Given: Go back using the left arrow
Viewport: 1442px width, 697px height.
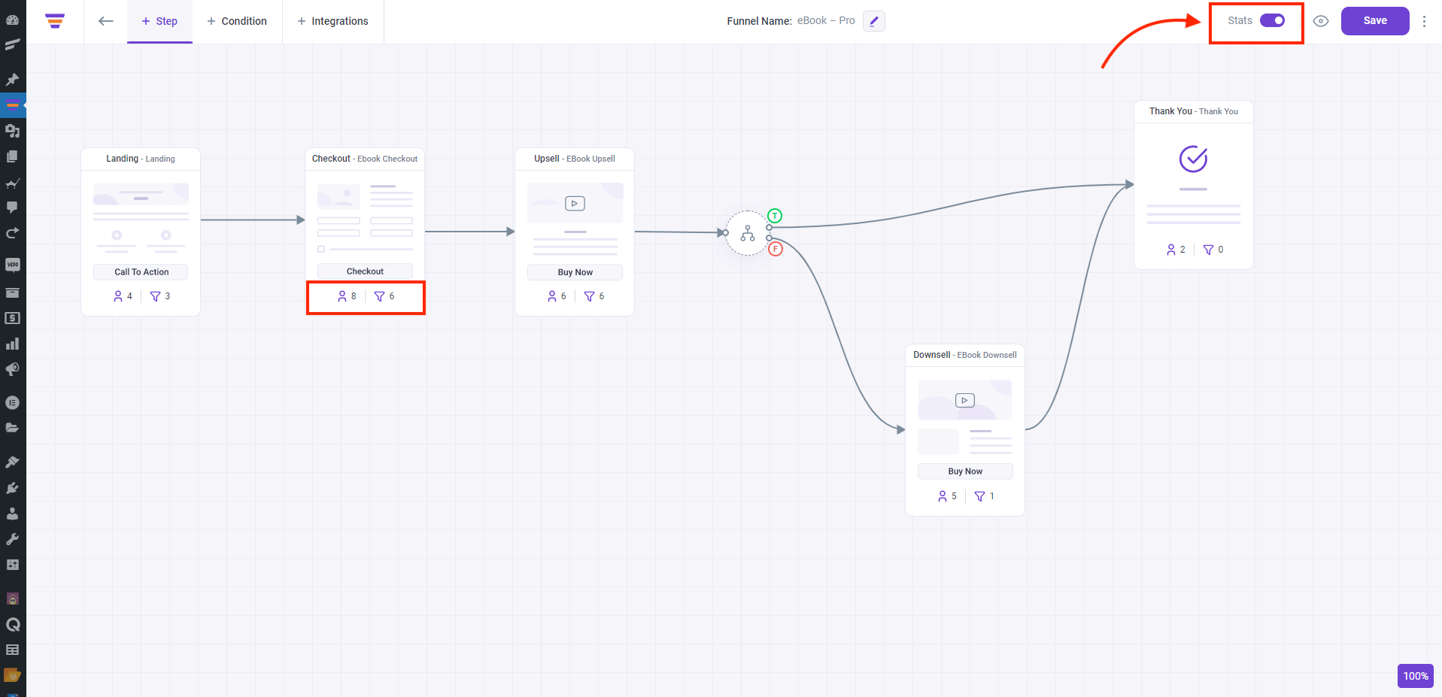Looking at the screenshot, I should coord(106,21).
